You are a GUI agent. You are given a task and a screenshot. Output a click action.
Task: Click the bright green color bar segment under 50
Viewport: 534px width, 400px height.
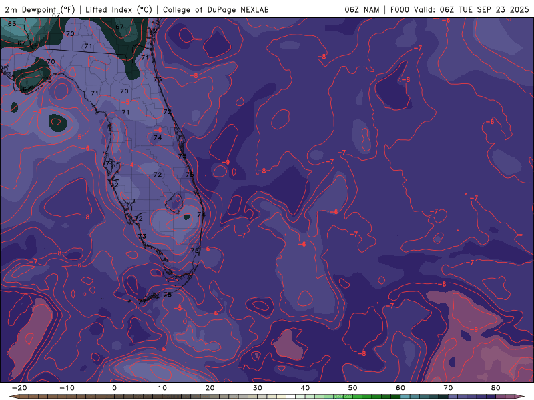(357, 396)
